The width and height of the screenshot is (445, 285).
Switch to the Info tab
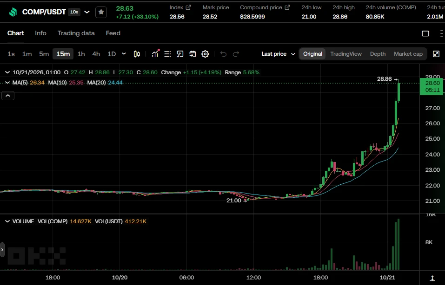(40, 33)
